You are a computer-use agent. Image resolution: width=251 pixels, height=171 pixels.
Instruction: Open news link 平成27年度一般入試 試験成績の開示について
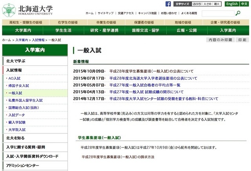[x=146, y=92]
